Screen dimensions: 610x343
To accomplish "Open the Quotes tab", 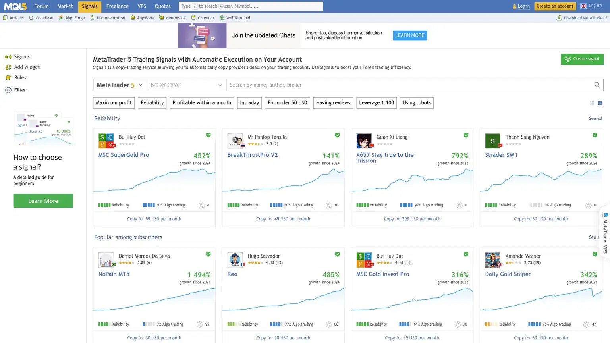I will coord(163,6).
